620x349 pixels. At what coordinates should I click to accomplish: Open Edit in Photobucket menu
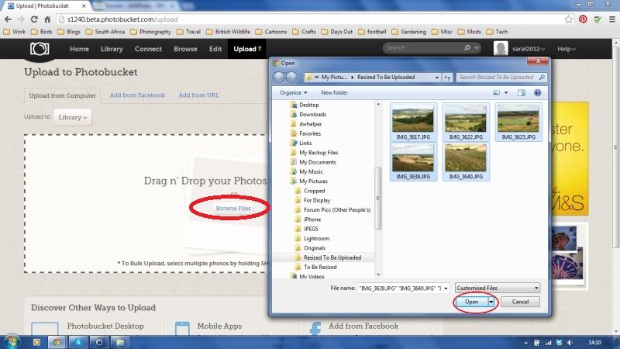215,49
